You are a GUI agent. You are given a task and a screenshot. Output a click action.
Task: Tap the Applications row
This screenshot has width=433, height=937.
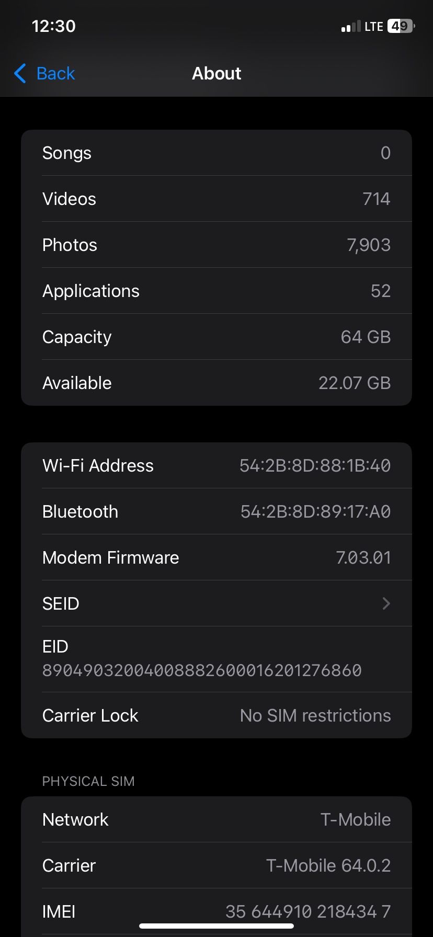coord(216,291)
